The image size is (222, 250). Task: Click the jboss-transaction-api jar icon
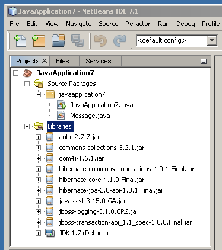[x=50, y=222]
